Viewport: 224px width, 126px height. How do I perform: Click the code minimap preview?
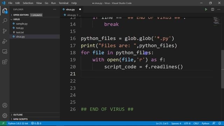coord(217,21)
